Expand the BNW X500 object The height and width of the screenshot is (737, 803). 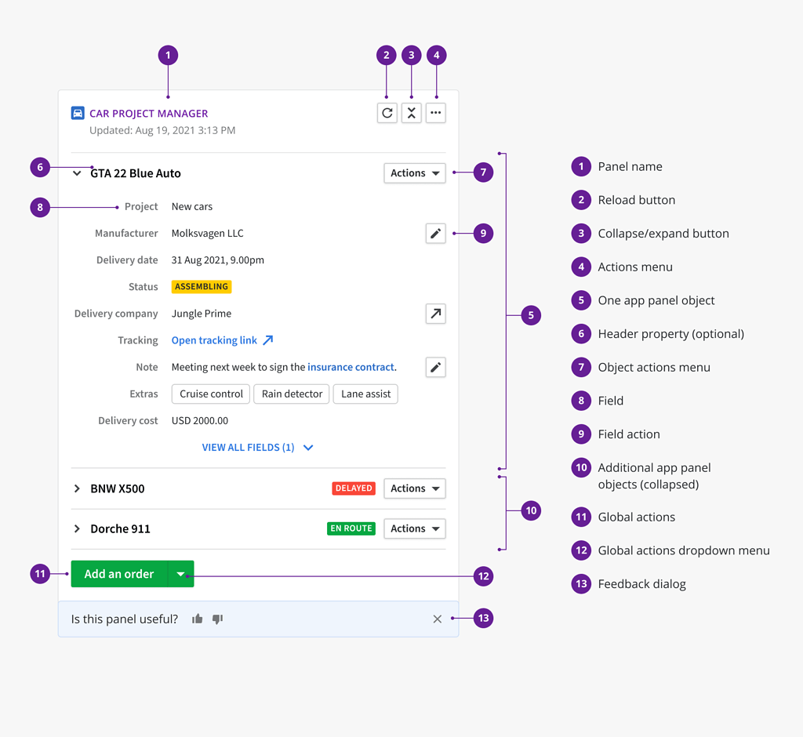[x=76, y=488]
